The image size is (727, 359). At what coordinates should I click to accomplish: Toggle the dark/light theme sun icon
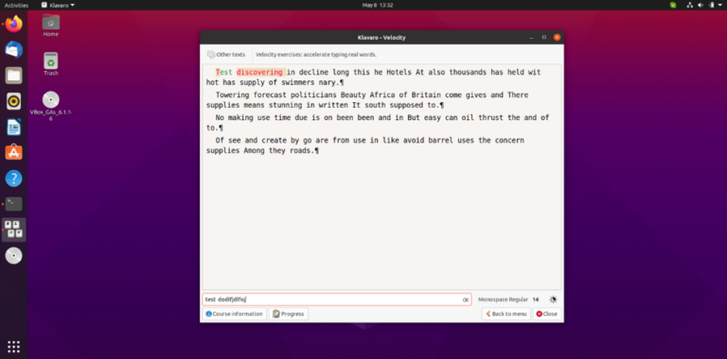[553, 299]
